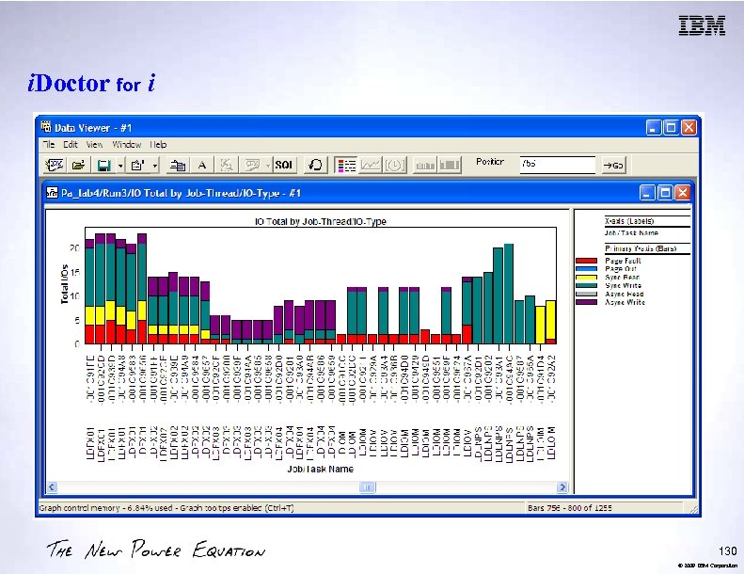The width and height of the screenshot is (744, 574).
Task: Click the 'Async Write' legend label
Action: 625,302
